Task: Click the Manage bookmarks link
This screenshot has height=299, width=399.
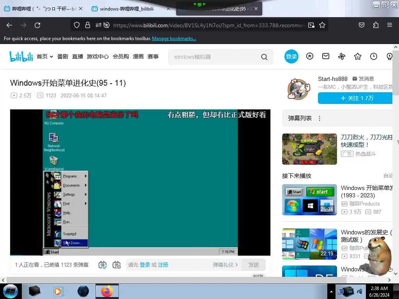Action: [x=174, y=39]
